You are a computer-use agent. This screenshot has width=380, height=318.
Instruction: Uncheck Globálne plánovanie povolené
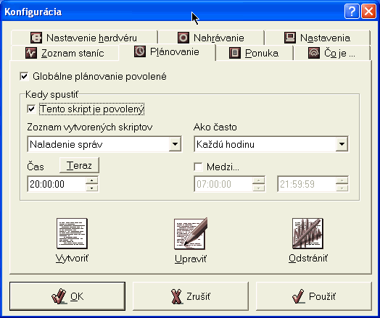click(x=24, y=77)
